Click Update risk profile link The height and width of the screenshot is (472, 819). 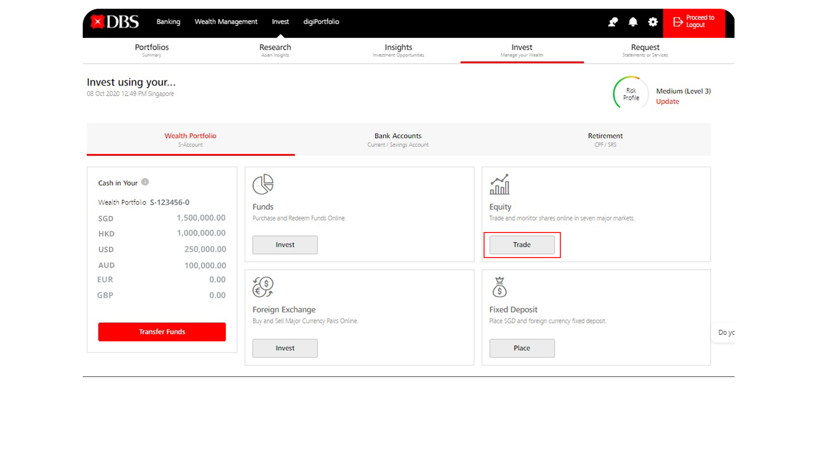coord(668,101)
